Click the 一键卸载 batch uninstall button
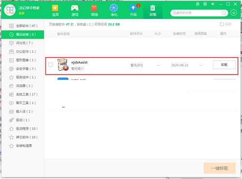 [x=220, y=168]
